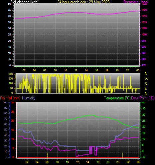
Task: Click the 1000 value on barometer axis
Action: (x=144, y=34)
